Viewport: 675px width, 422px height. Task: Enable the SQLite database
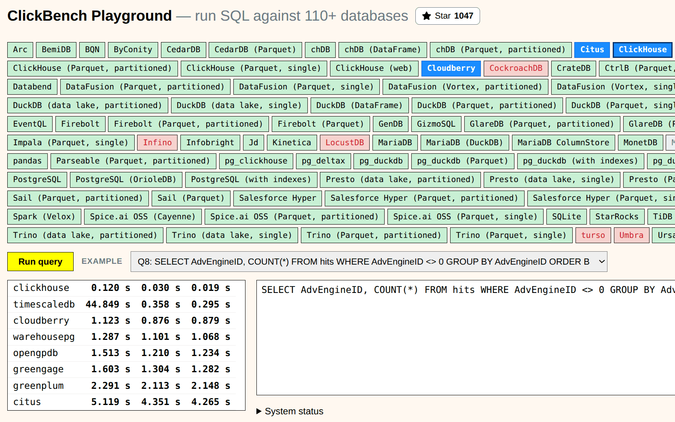pyautogui.click(x=567, y=216)
